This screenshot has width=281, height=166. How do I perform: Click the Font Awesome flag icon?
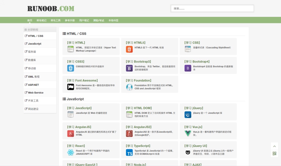pyautogui.click(x=71, y=87)
